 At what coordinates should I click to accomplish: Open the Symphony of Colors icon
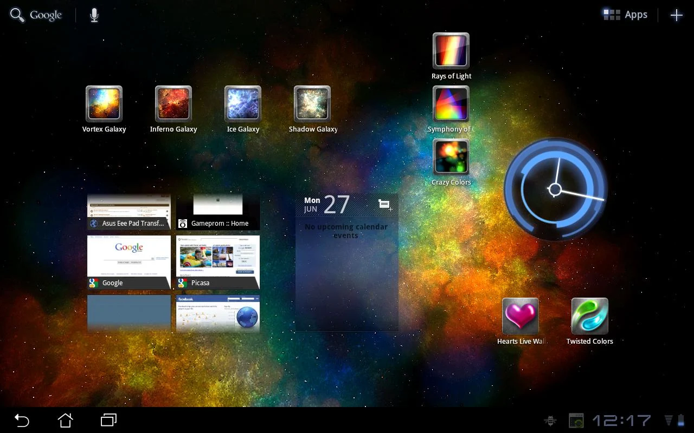[x=451, y=104]
